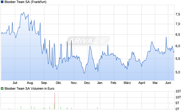Select the 'Mai' month label
The height and width of the screenshot is (112, 187).
pyautogui.click(x=155, y=83)
